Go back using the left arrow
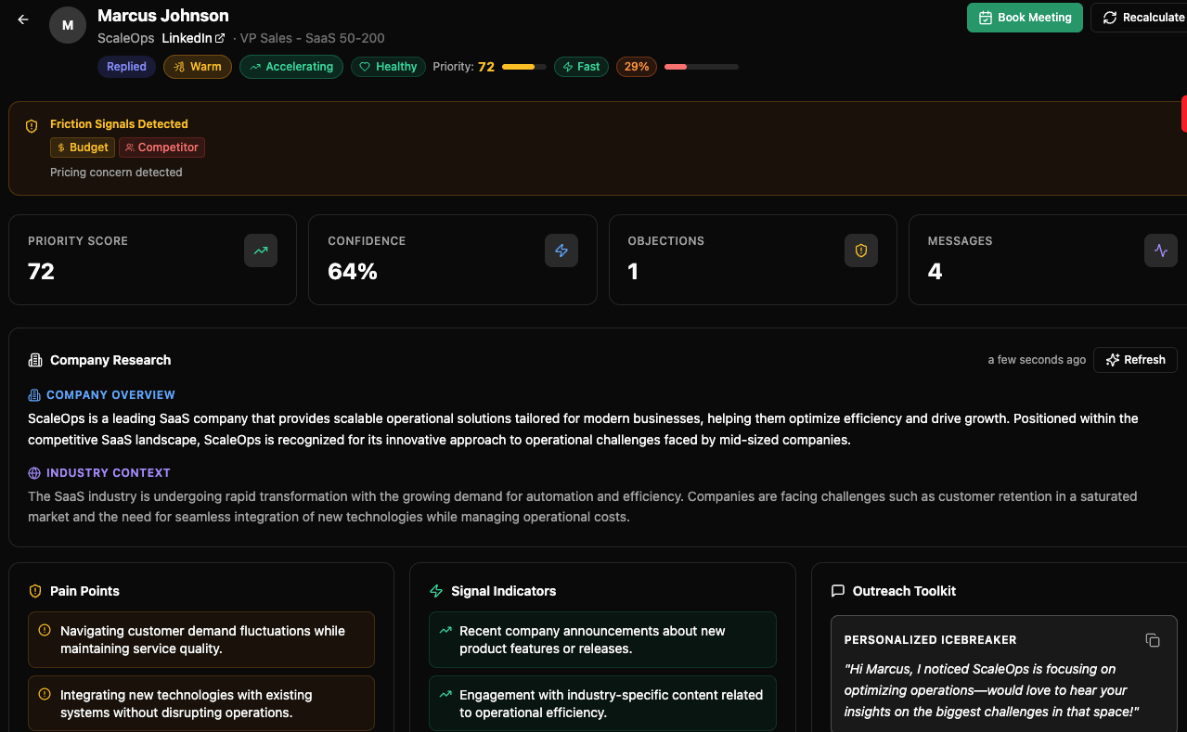Viewport: 1187px width, 732px height. tap(23, 19)
